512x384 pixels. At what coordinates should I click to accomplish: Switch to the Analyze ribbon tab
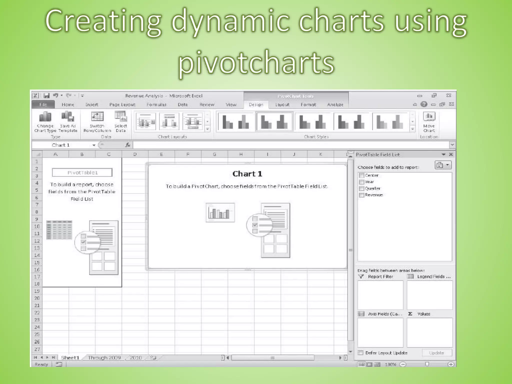click(x=335, y=105)
